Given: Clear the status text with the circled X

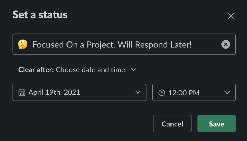Looking at the screenshot, I should (226, 44).
